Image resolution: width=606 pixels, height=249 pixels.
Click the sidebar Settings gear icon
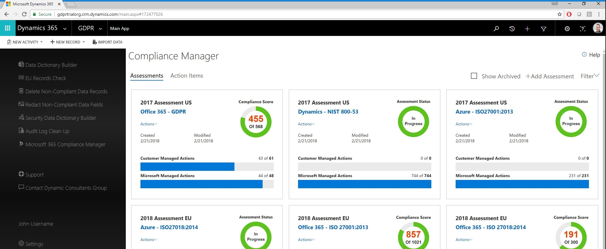21,243
